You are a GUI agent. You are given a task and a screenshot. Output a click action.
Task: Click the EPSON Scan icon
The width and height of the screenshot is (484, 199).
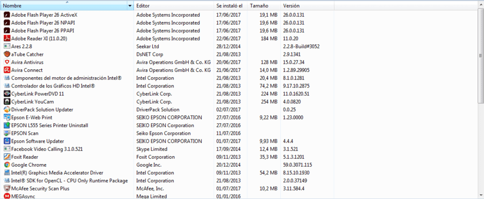[x=7, y=134]
